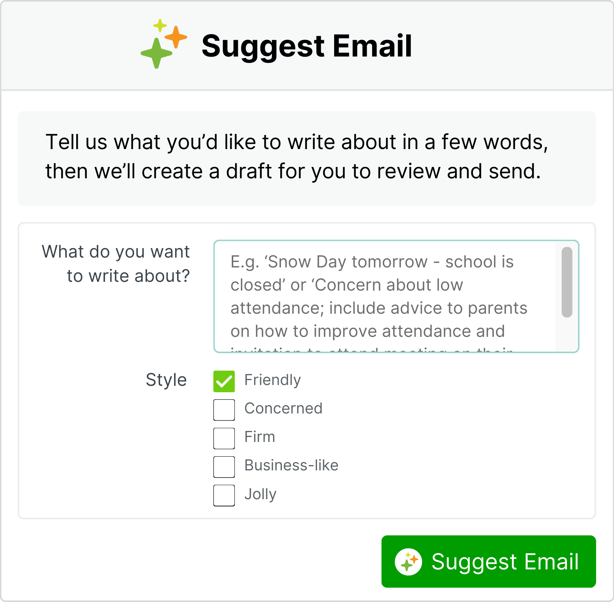This screenshot has width=614, height=602.
Task: Click the "Suggest Email" dialog heading
Action: (306, 46)
